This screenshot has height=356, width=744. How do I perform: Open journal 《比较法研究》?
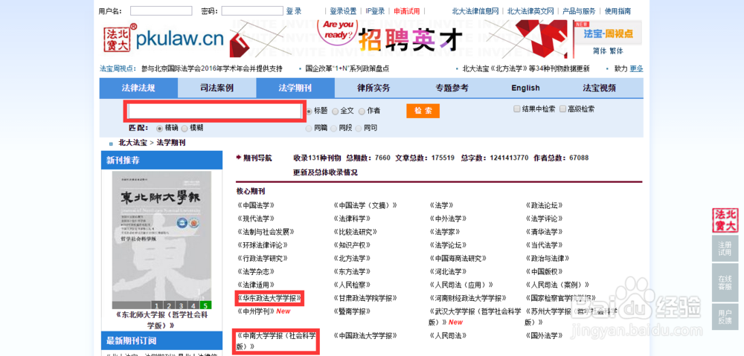pos(356,232)
